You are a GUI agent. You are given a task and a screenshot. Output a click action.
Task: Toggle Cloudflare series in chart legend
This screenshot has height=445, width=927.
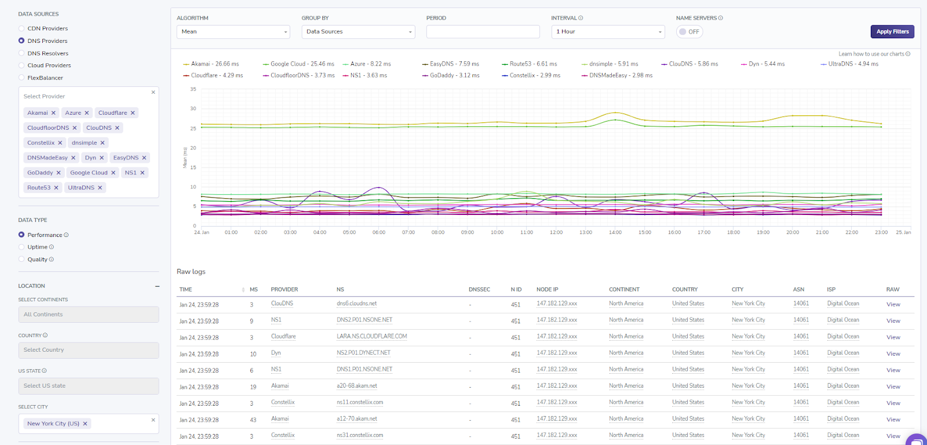click(213, 75)
